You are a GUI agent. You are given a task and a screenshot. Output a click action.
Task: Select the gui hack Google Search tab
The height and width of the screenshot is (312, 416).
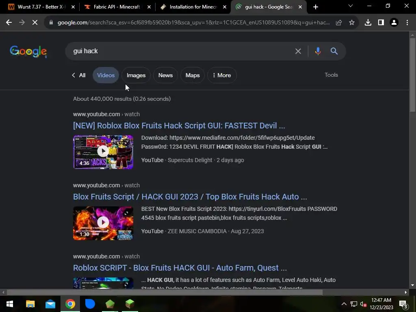click(x=268, y=7)
